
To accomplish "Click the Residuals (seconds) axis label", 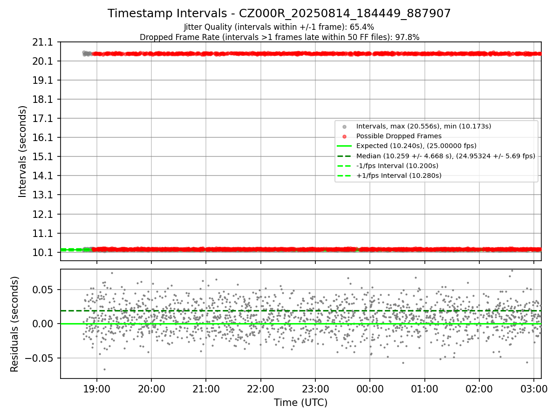I will (15, 324).
